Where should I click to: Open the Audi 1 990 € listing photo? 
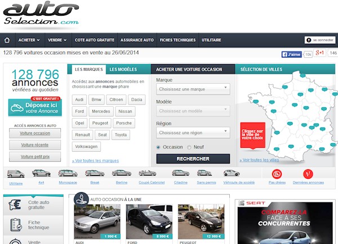97,222
